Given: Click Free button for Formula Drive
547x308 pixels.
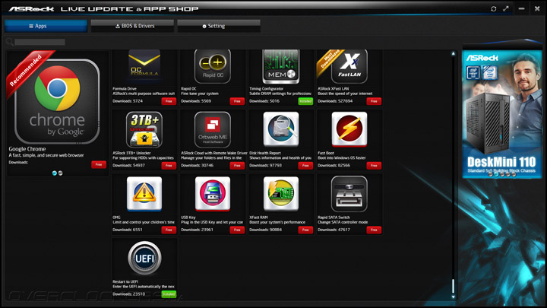Looking at the screenshot, I should tap(169, 101).
